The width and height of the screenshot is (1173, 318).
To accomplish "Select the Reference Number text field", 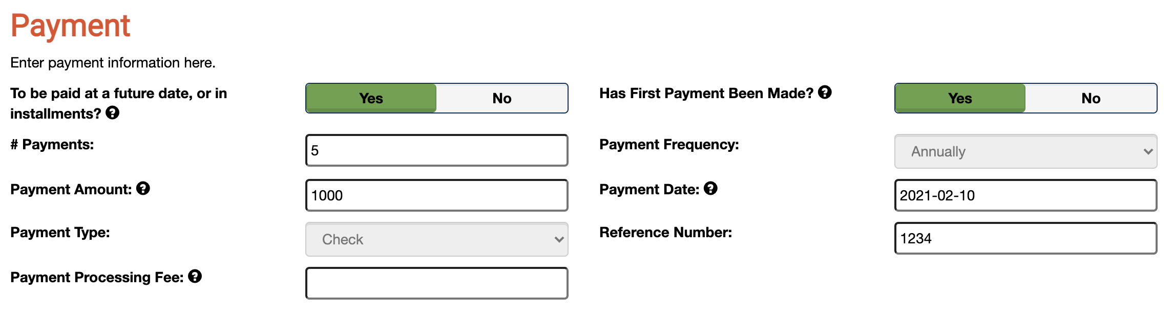I will pyautogui.click(x=1024, y=238).
